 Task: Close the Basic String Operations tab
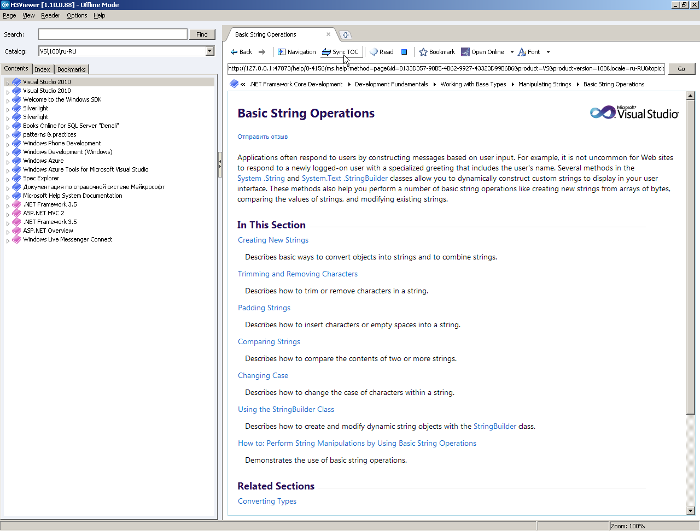328,34
